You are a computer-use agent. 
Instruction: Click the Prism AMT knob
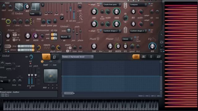pos(8,36)
